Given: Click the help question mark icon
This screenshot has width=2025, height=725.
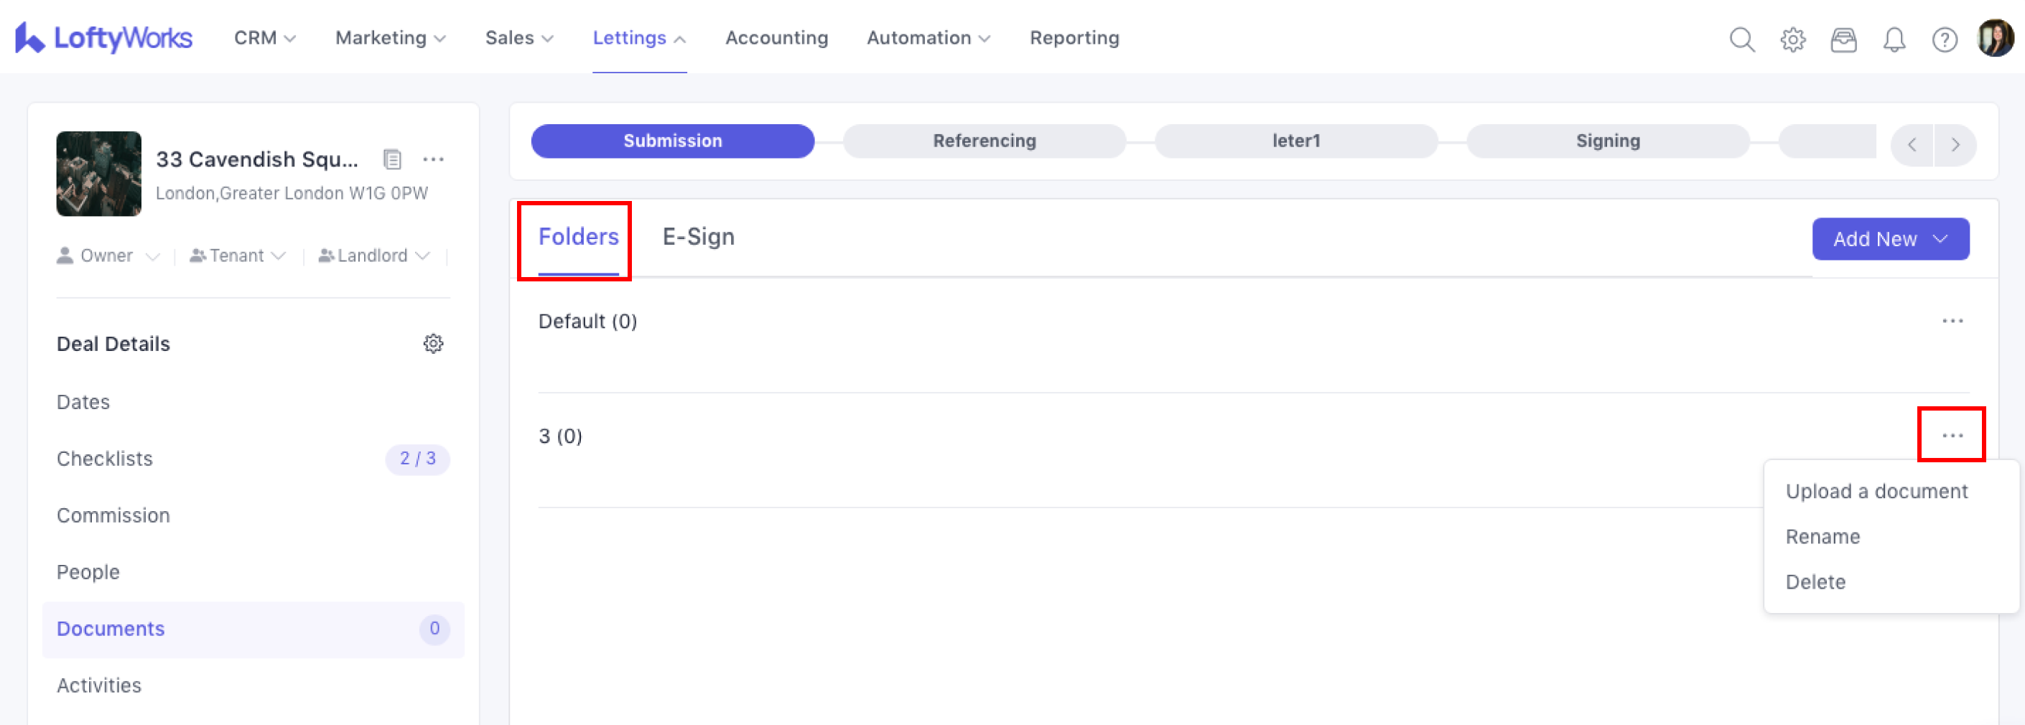Looking at the screenshot, I should [x=1944, y=39].
